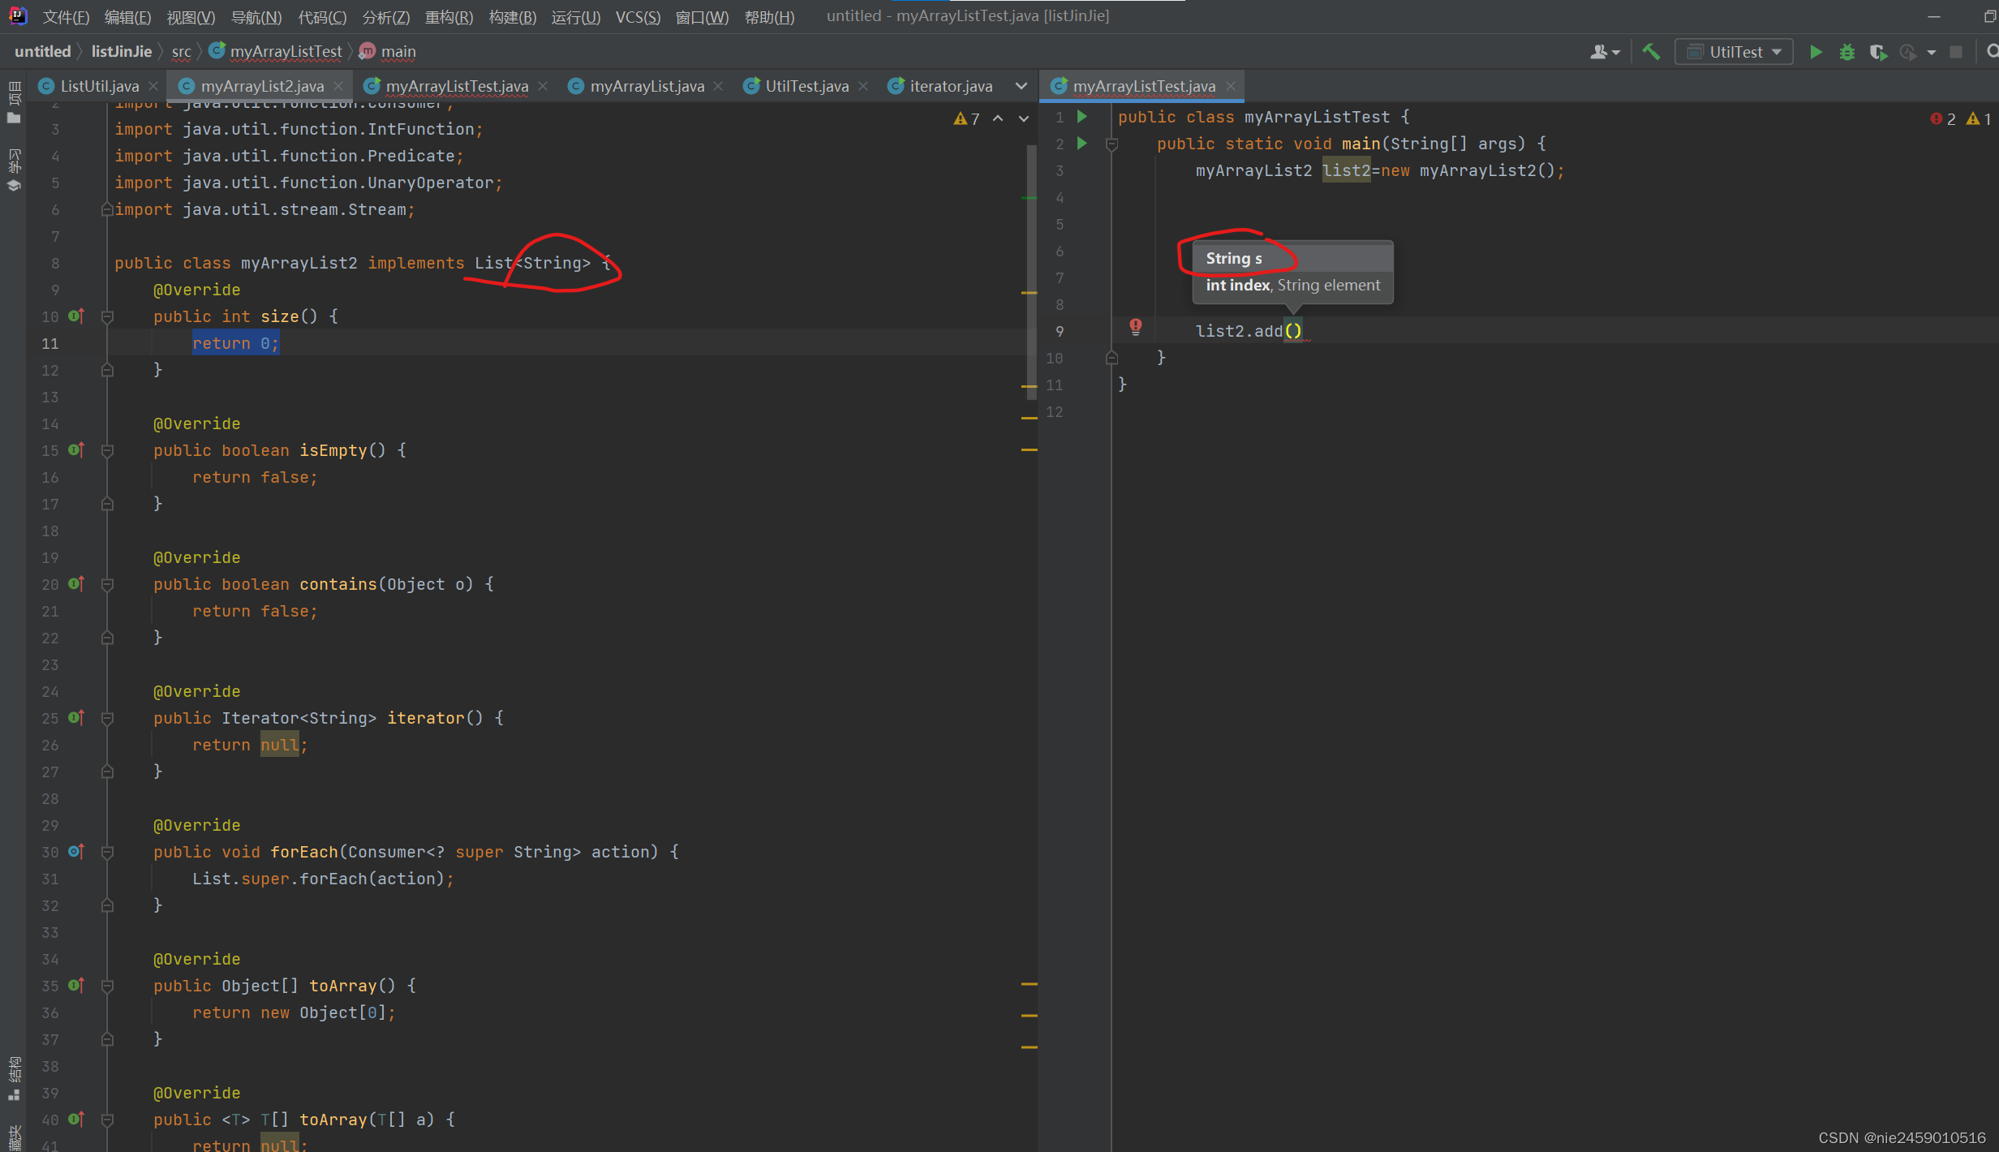The image size is (1999, 1152).
Task: Click override marker beside size() line 10
Action: [76, 316]
